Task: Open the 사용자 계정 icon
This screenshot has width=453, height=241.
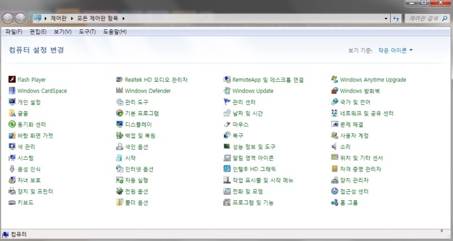Action: (335, 135)
